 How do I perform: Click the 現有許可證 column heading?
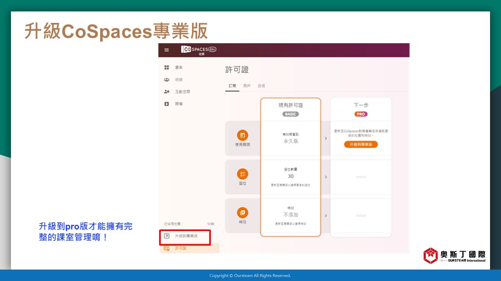click(291, 105)
